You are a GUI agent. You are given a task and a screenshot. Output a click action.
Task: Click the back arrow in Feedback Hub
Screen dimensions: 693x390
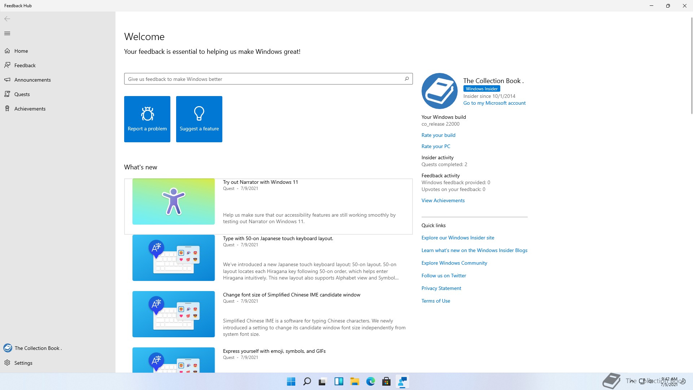point(7,19)
